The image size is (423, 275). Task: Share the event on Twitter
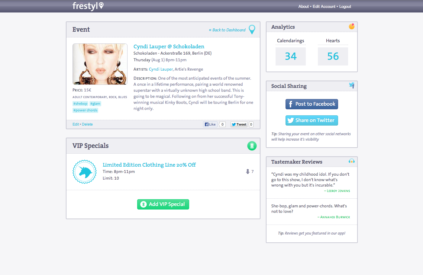pyautogui.click(x=312, y=120)
